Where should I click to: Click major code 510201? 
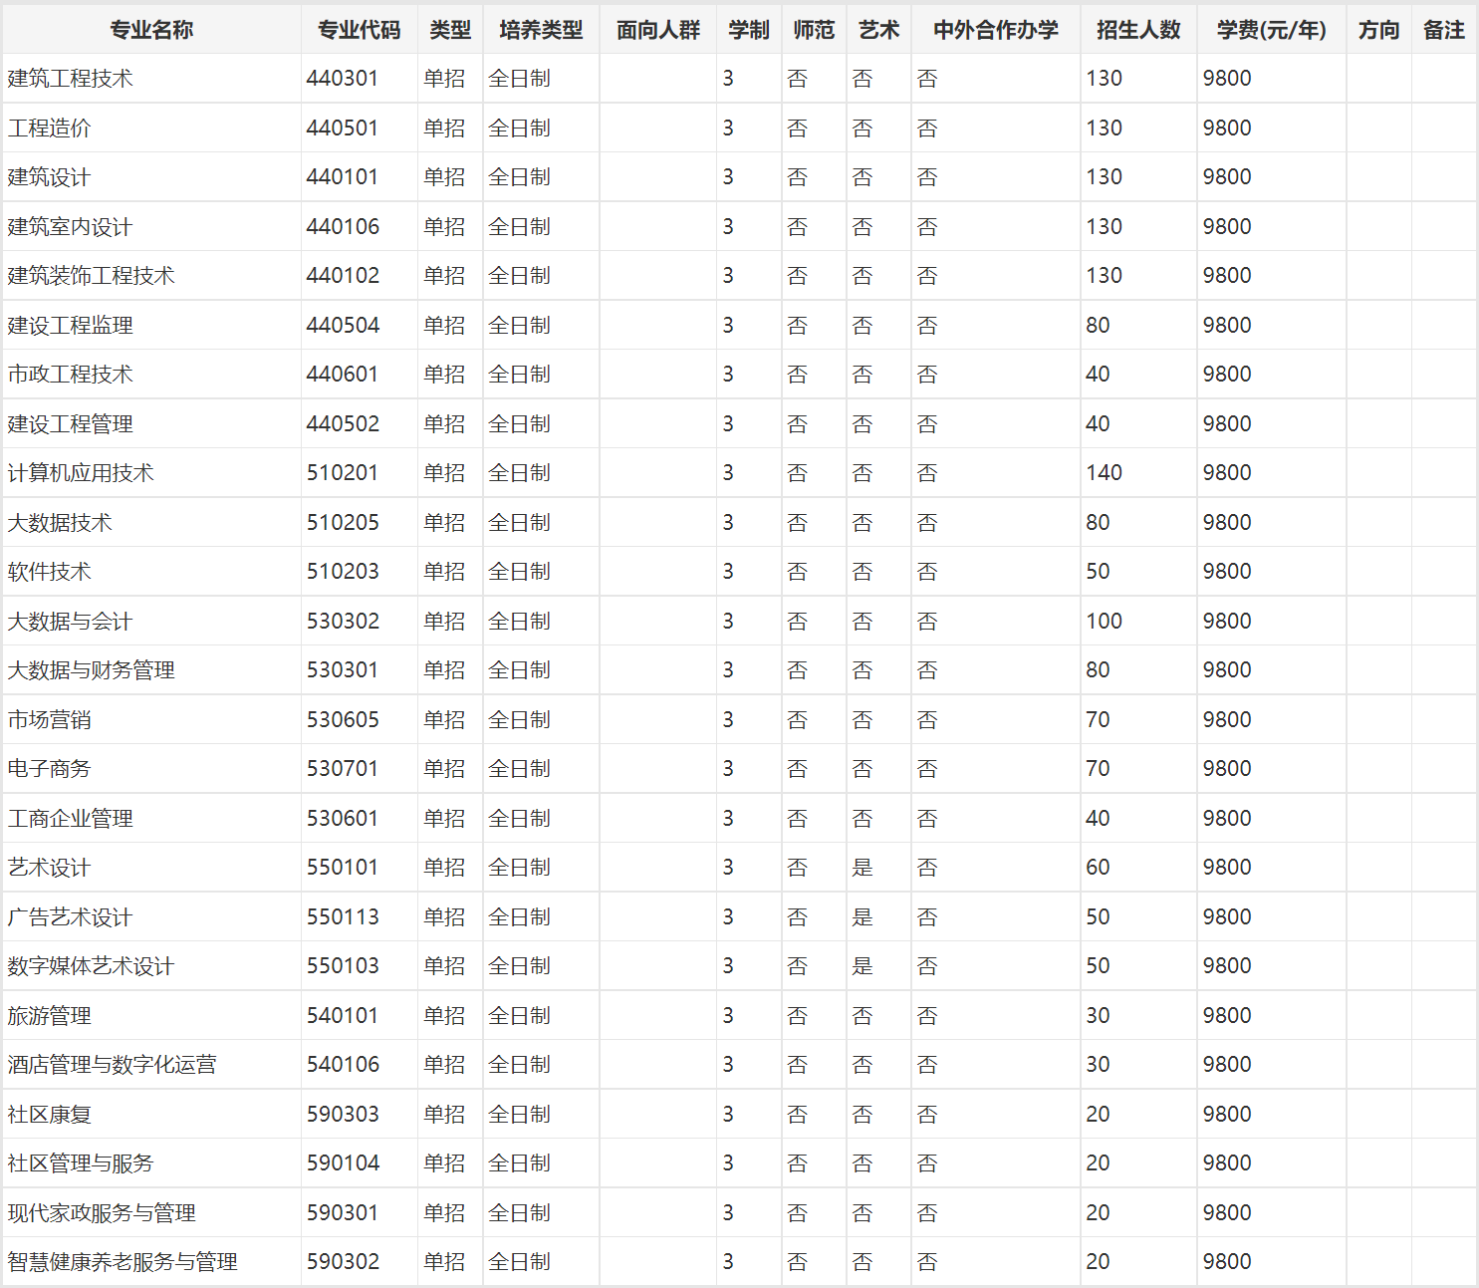tap(343, 473)
